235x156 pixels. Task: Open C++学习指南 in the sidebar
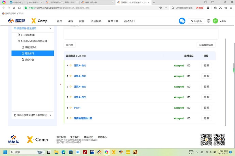click(x=26, y=35)
